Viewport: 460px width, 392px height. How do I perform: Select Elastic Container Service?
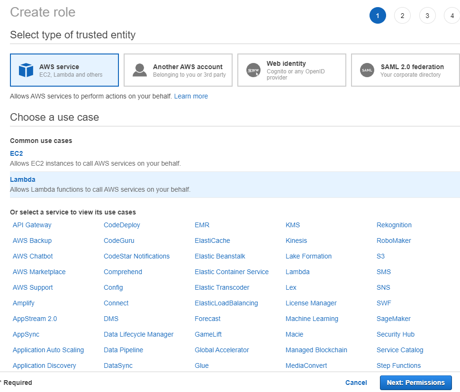pyautogui.click(x=232, y=272)
